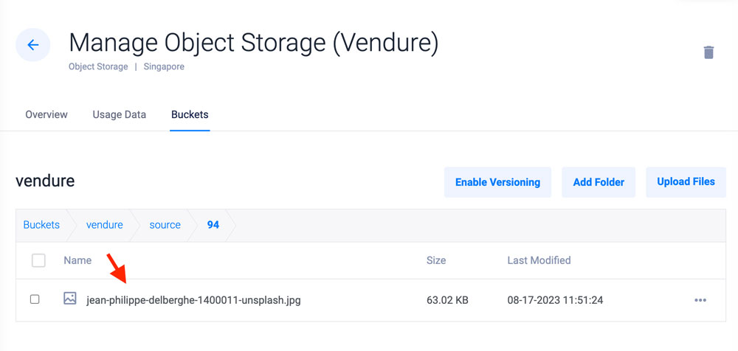
Task: Click the Enable Versioning button
Action: click(497, 182)
